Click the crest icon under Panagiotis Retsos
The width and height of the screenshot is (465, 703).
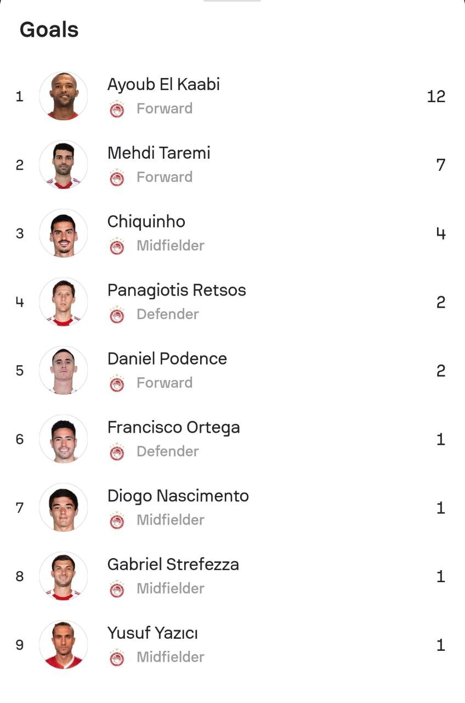[117, 315]
